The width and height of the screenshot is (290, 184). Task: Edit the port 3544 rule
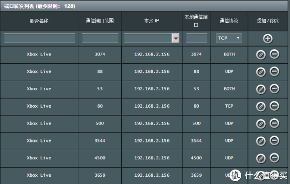click(x=261, y=141)
